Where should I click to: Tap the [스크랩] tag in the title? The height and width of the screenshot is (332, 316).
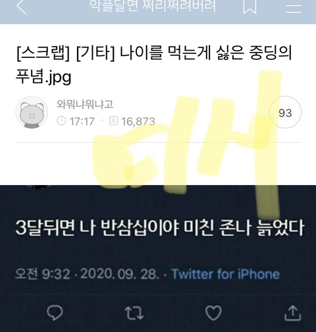coord(43,53)
